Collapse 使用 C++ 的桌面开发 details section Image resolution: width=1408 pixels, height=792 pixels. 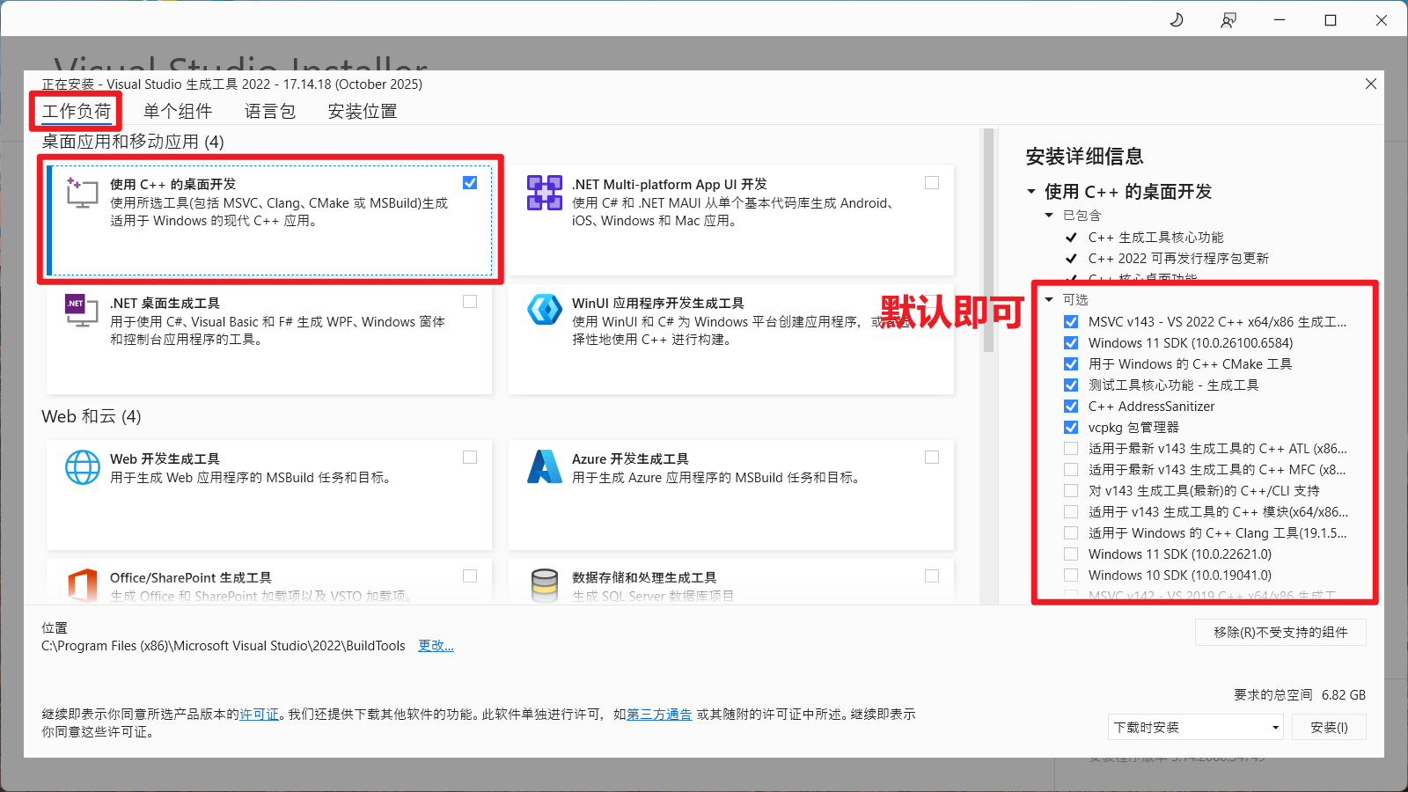[x=1031, y=192]
